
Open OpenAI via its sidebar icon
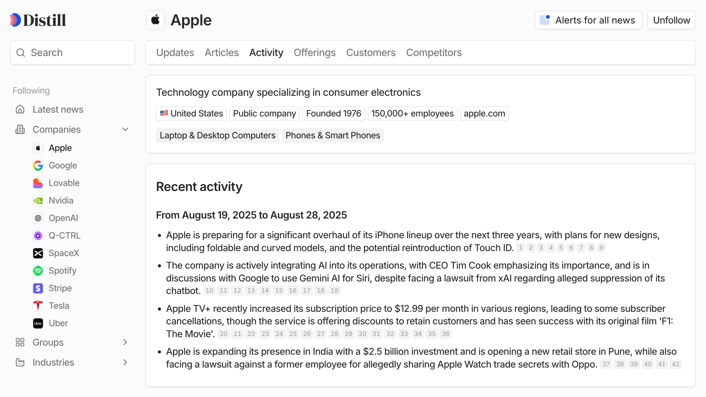(38, 218)
